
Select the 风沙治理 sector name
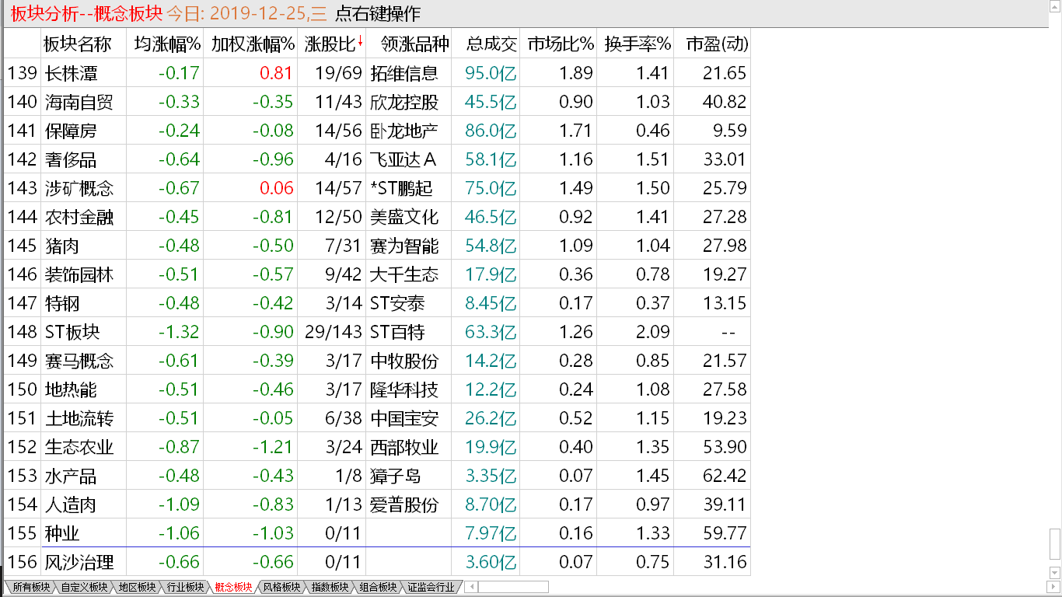coord(79,562)
